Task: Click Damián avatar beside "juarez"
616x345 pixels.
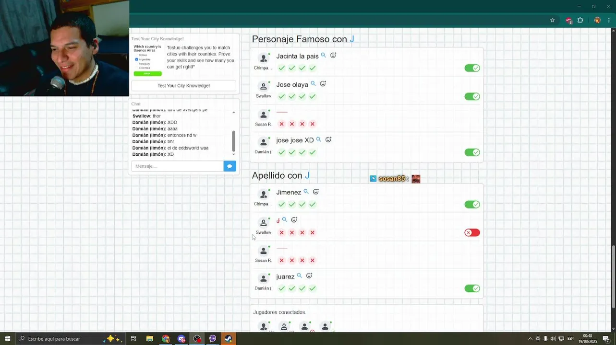Action: click(x=263, y=279)
